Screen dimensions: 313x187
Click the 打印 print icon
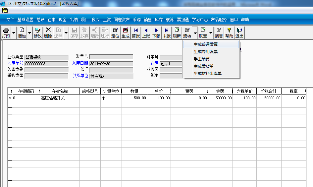tap(6, 32)
